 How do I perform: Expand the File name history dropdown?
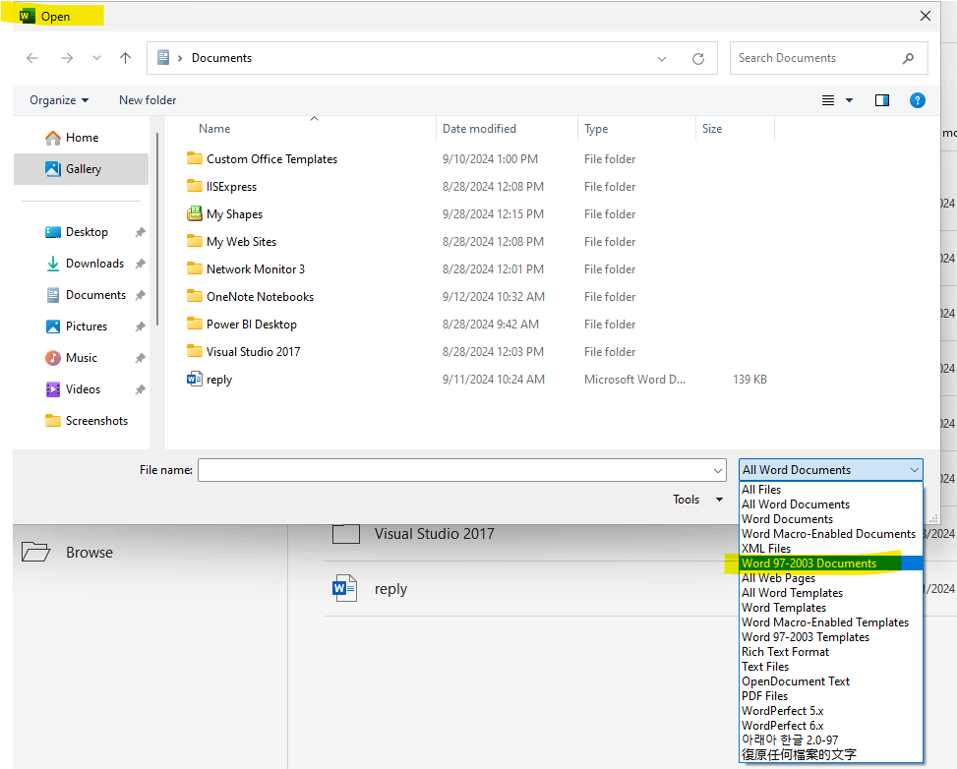718,470
